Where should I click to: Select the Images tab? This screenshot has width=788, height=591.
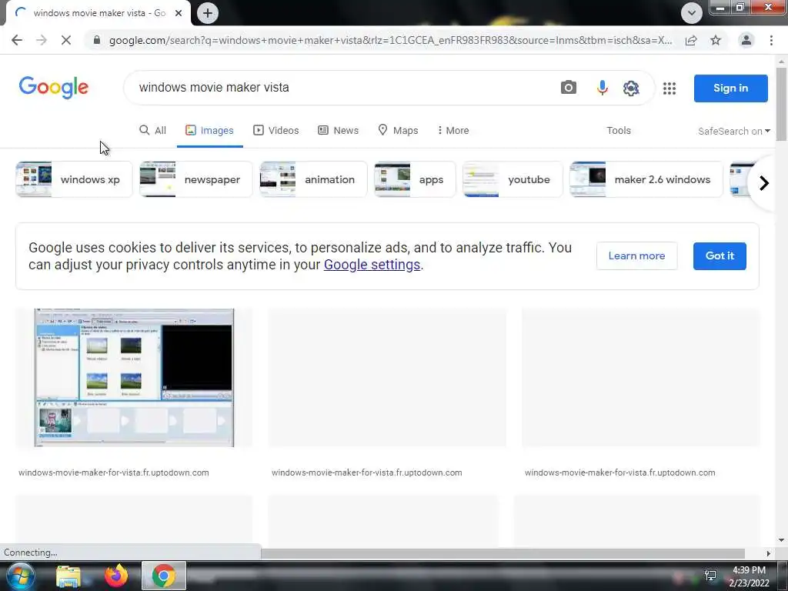(x=209, y=131)
